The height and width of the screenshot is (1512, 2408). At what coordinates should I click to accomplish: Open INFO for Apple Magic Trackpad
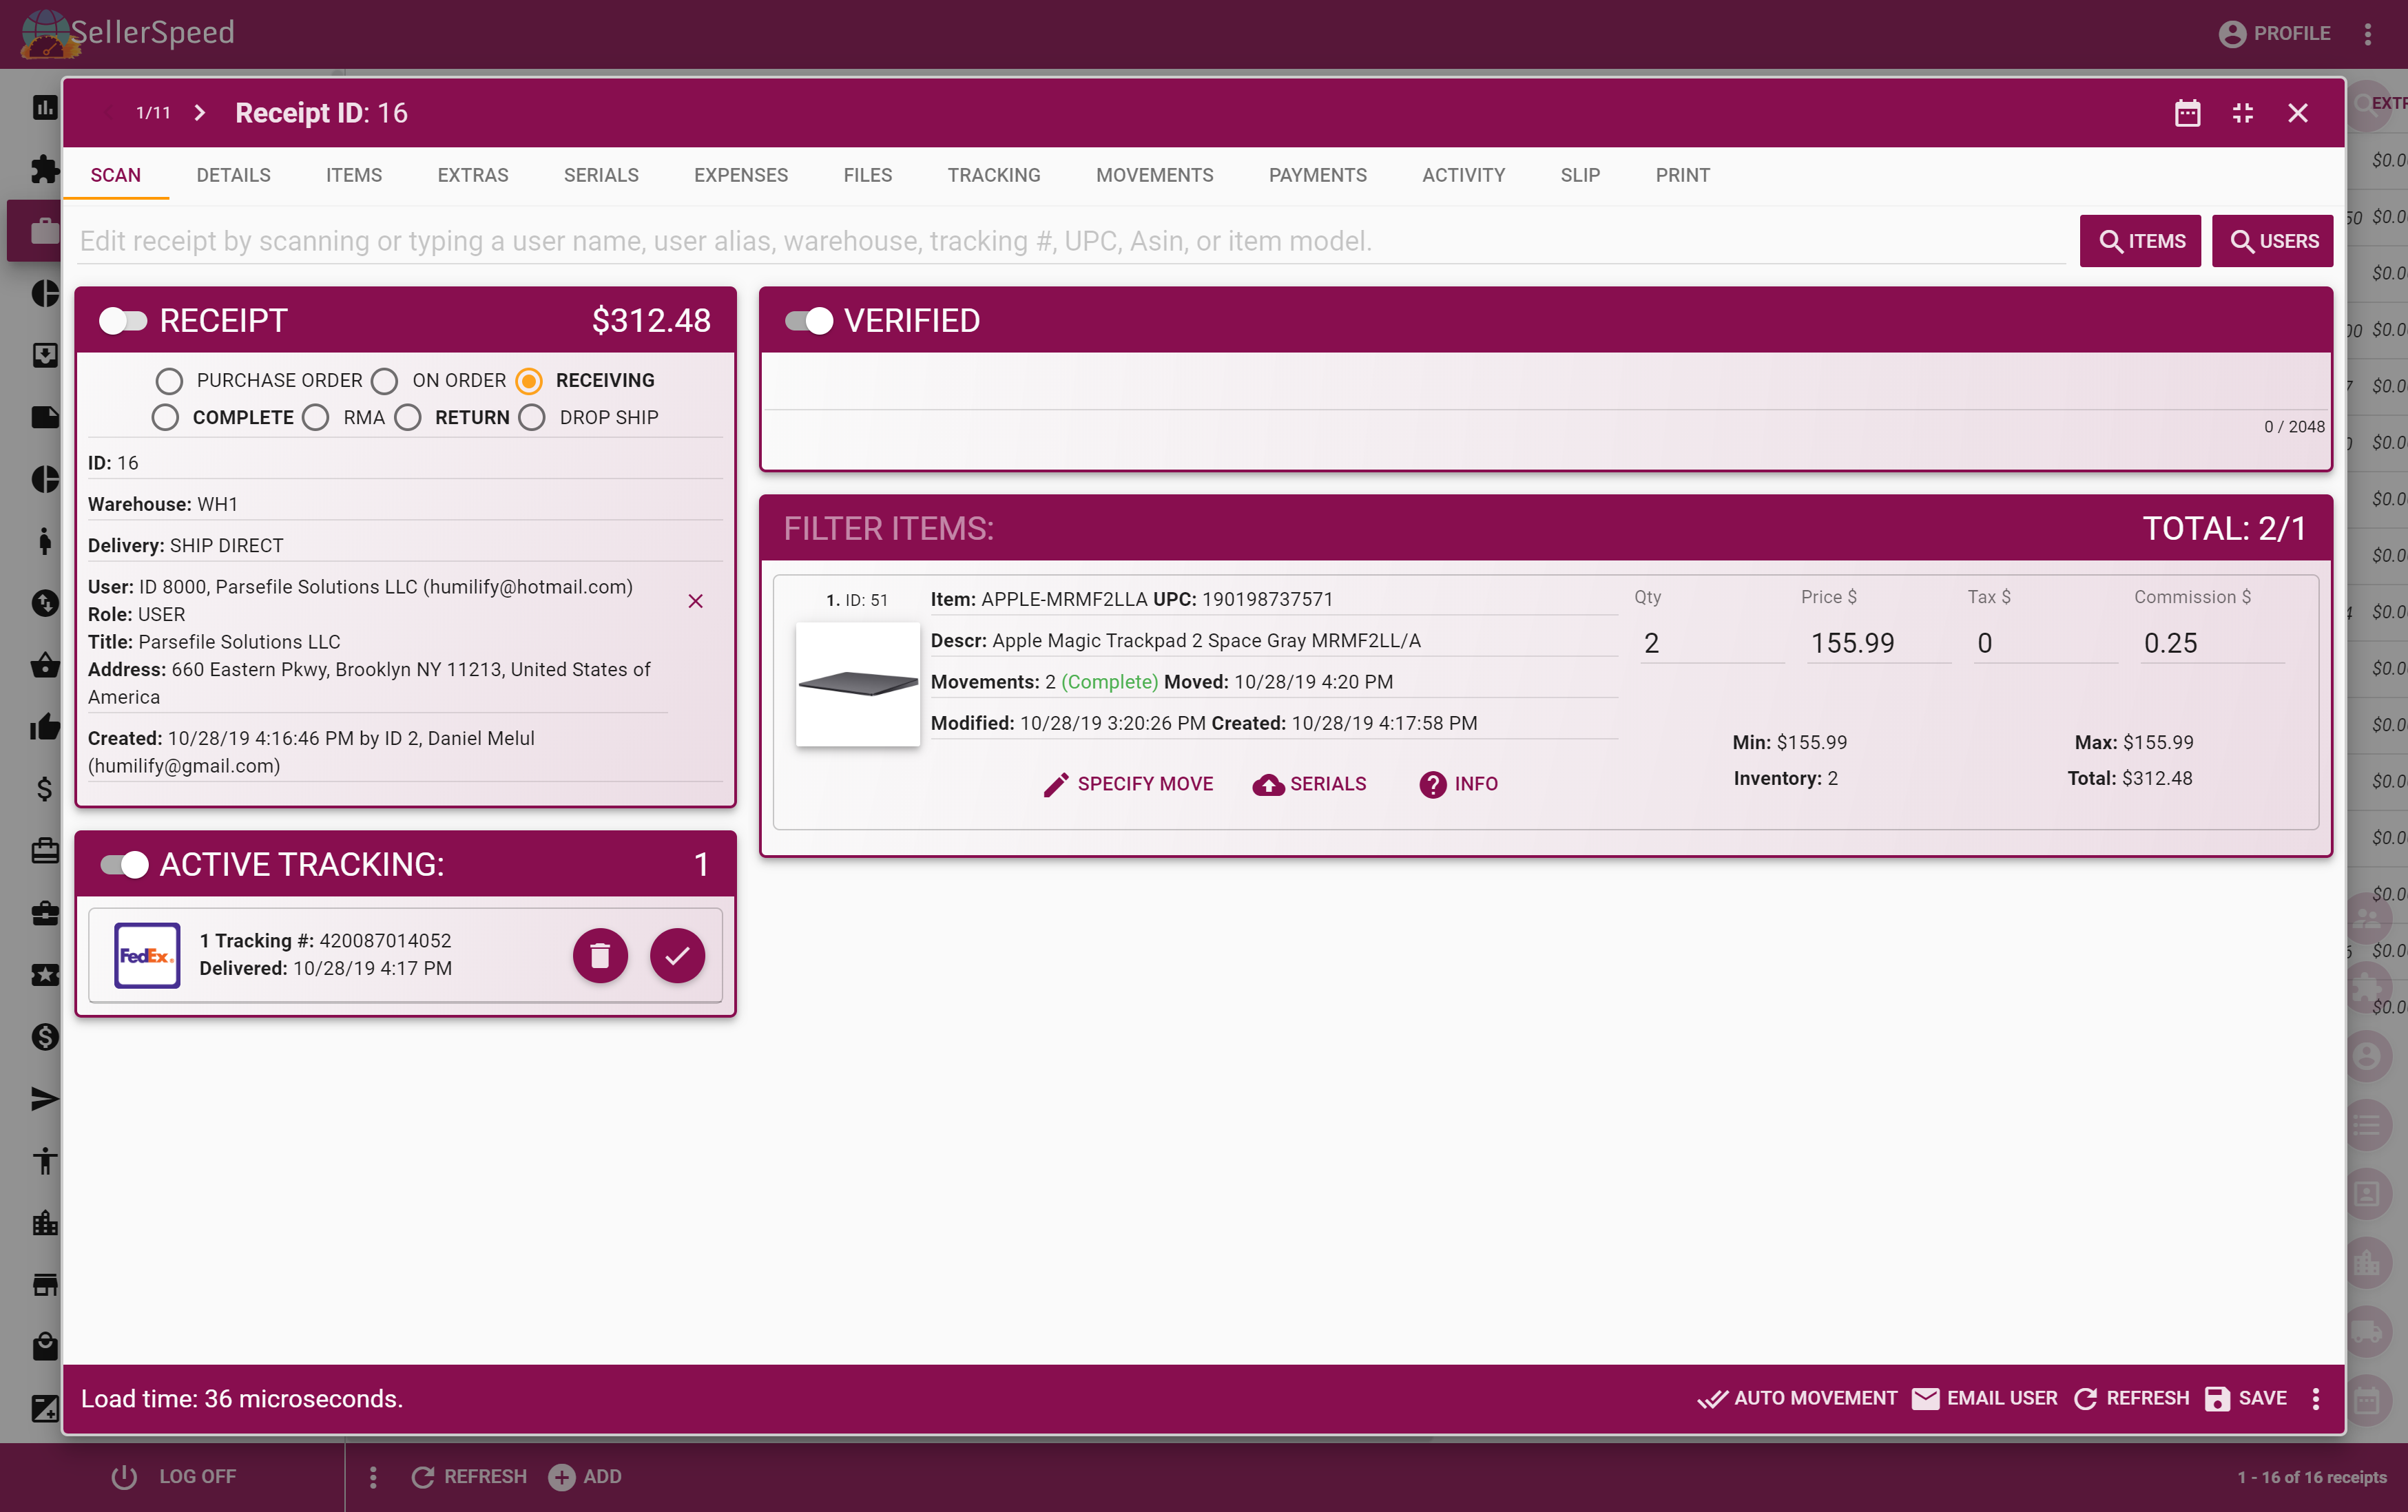pos(1458,784)
